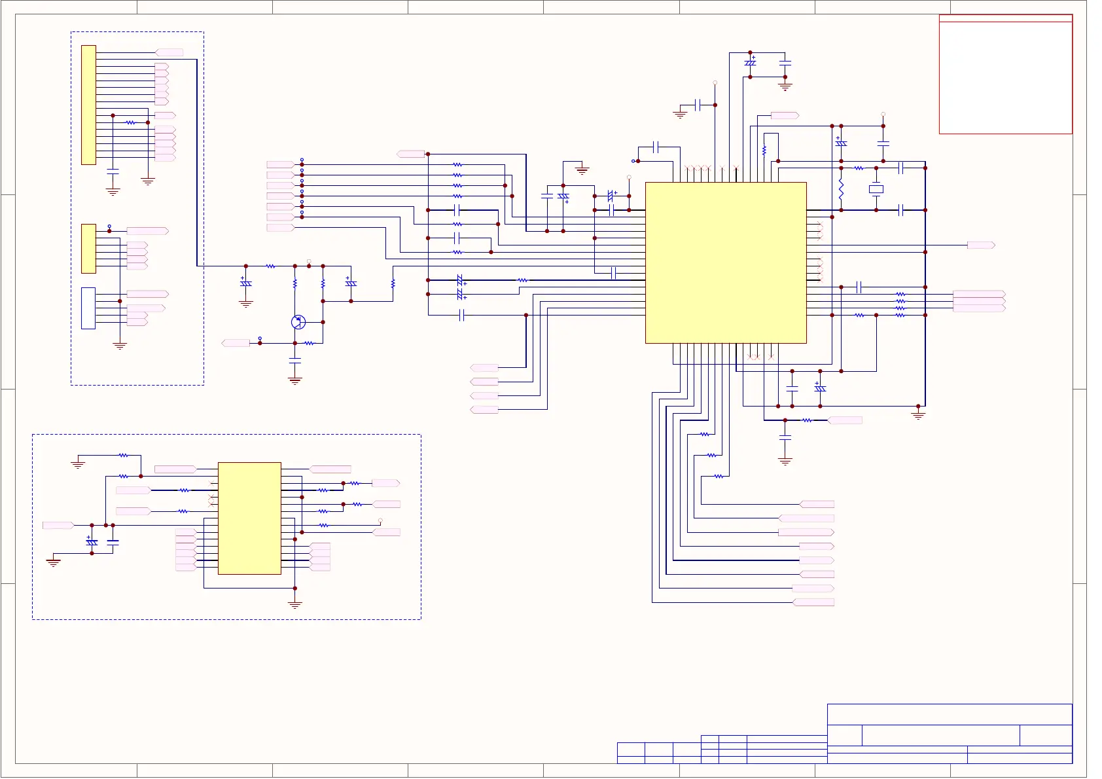Click the ground at the lower dashed box's bottom-left
The height and width of the screenshot is (779, 1102).
pos(53,562)
